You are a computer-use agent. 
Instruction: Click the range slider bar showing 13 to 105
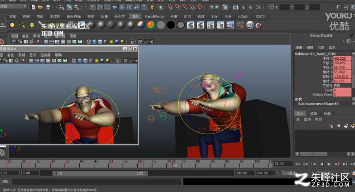pos(100,173)
